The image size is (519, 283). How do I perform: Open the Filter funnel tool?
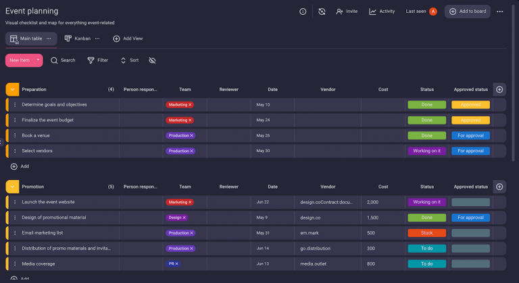(91, 60)
